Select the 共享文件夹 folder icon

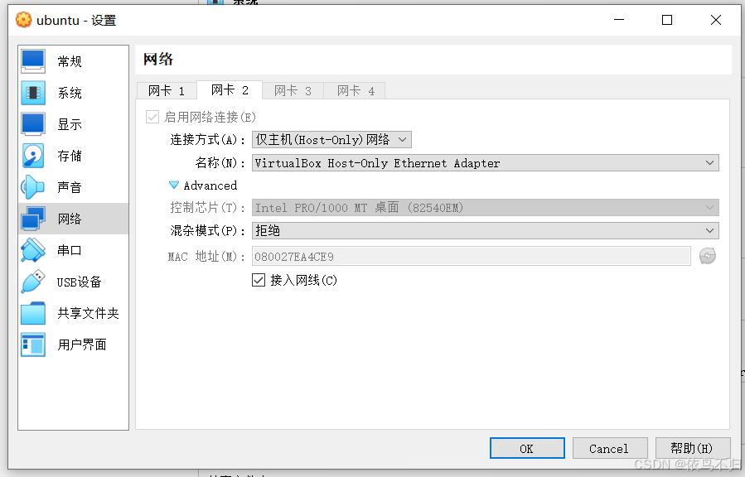click(33, 313)
